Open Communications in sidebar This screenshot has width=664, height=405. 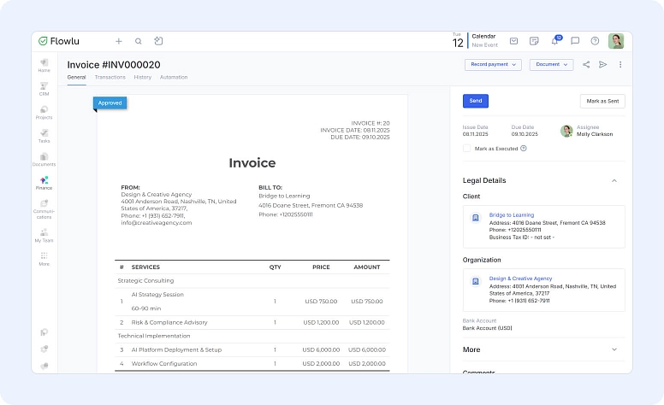[x=44, y=209]
